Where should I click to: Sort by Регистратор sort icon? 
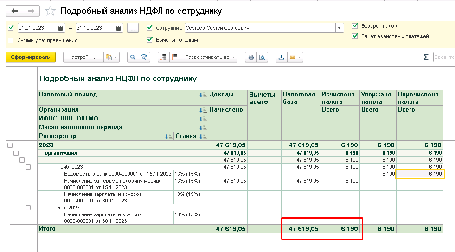click(x=169, y=137)
